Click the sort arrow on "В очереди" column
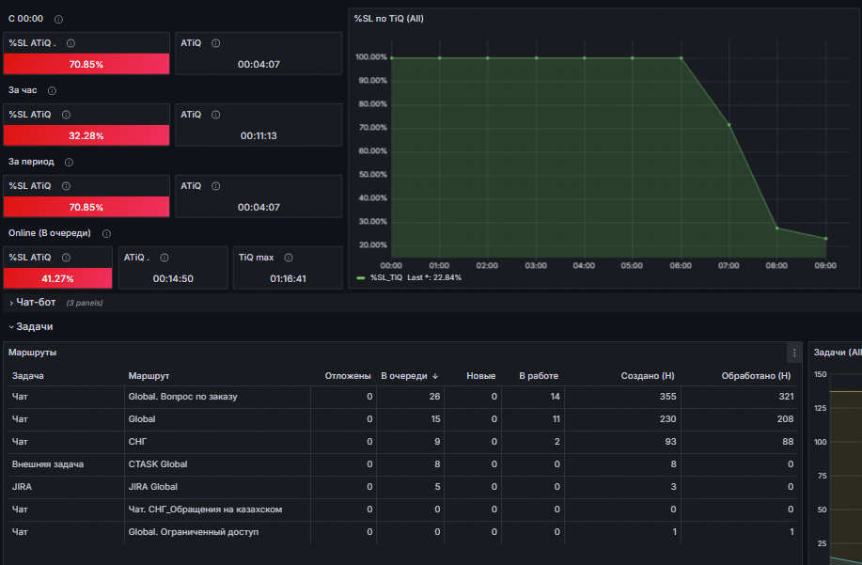 point(435,376)
